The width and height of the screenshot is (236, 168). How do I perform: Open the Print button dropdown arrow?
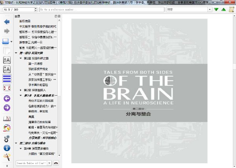coord(11,42)
